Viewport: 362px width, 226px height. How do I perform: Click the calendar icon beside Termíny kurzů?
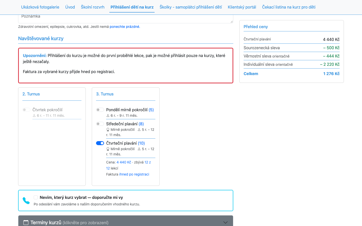tap(26, 222)
